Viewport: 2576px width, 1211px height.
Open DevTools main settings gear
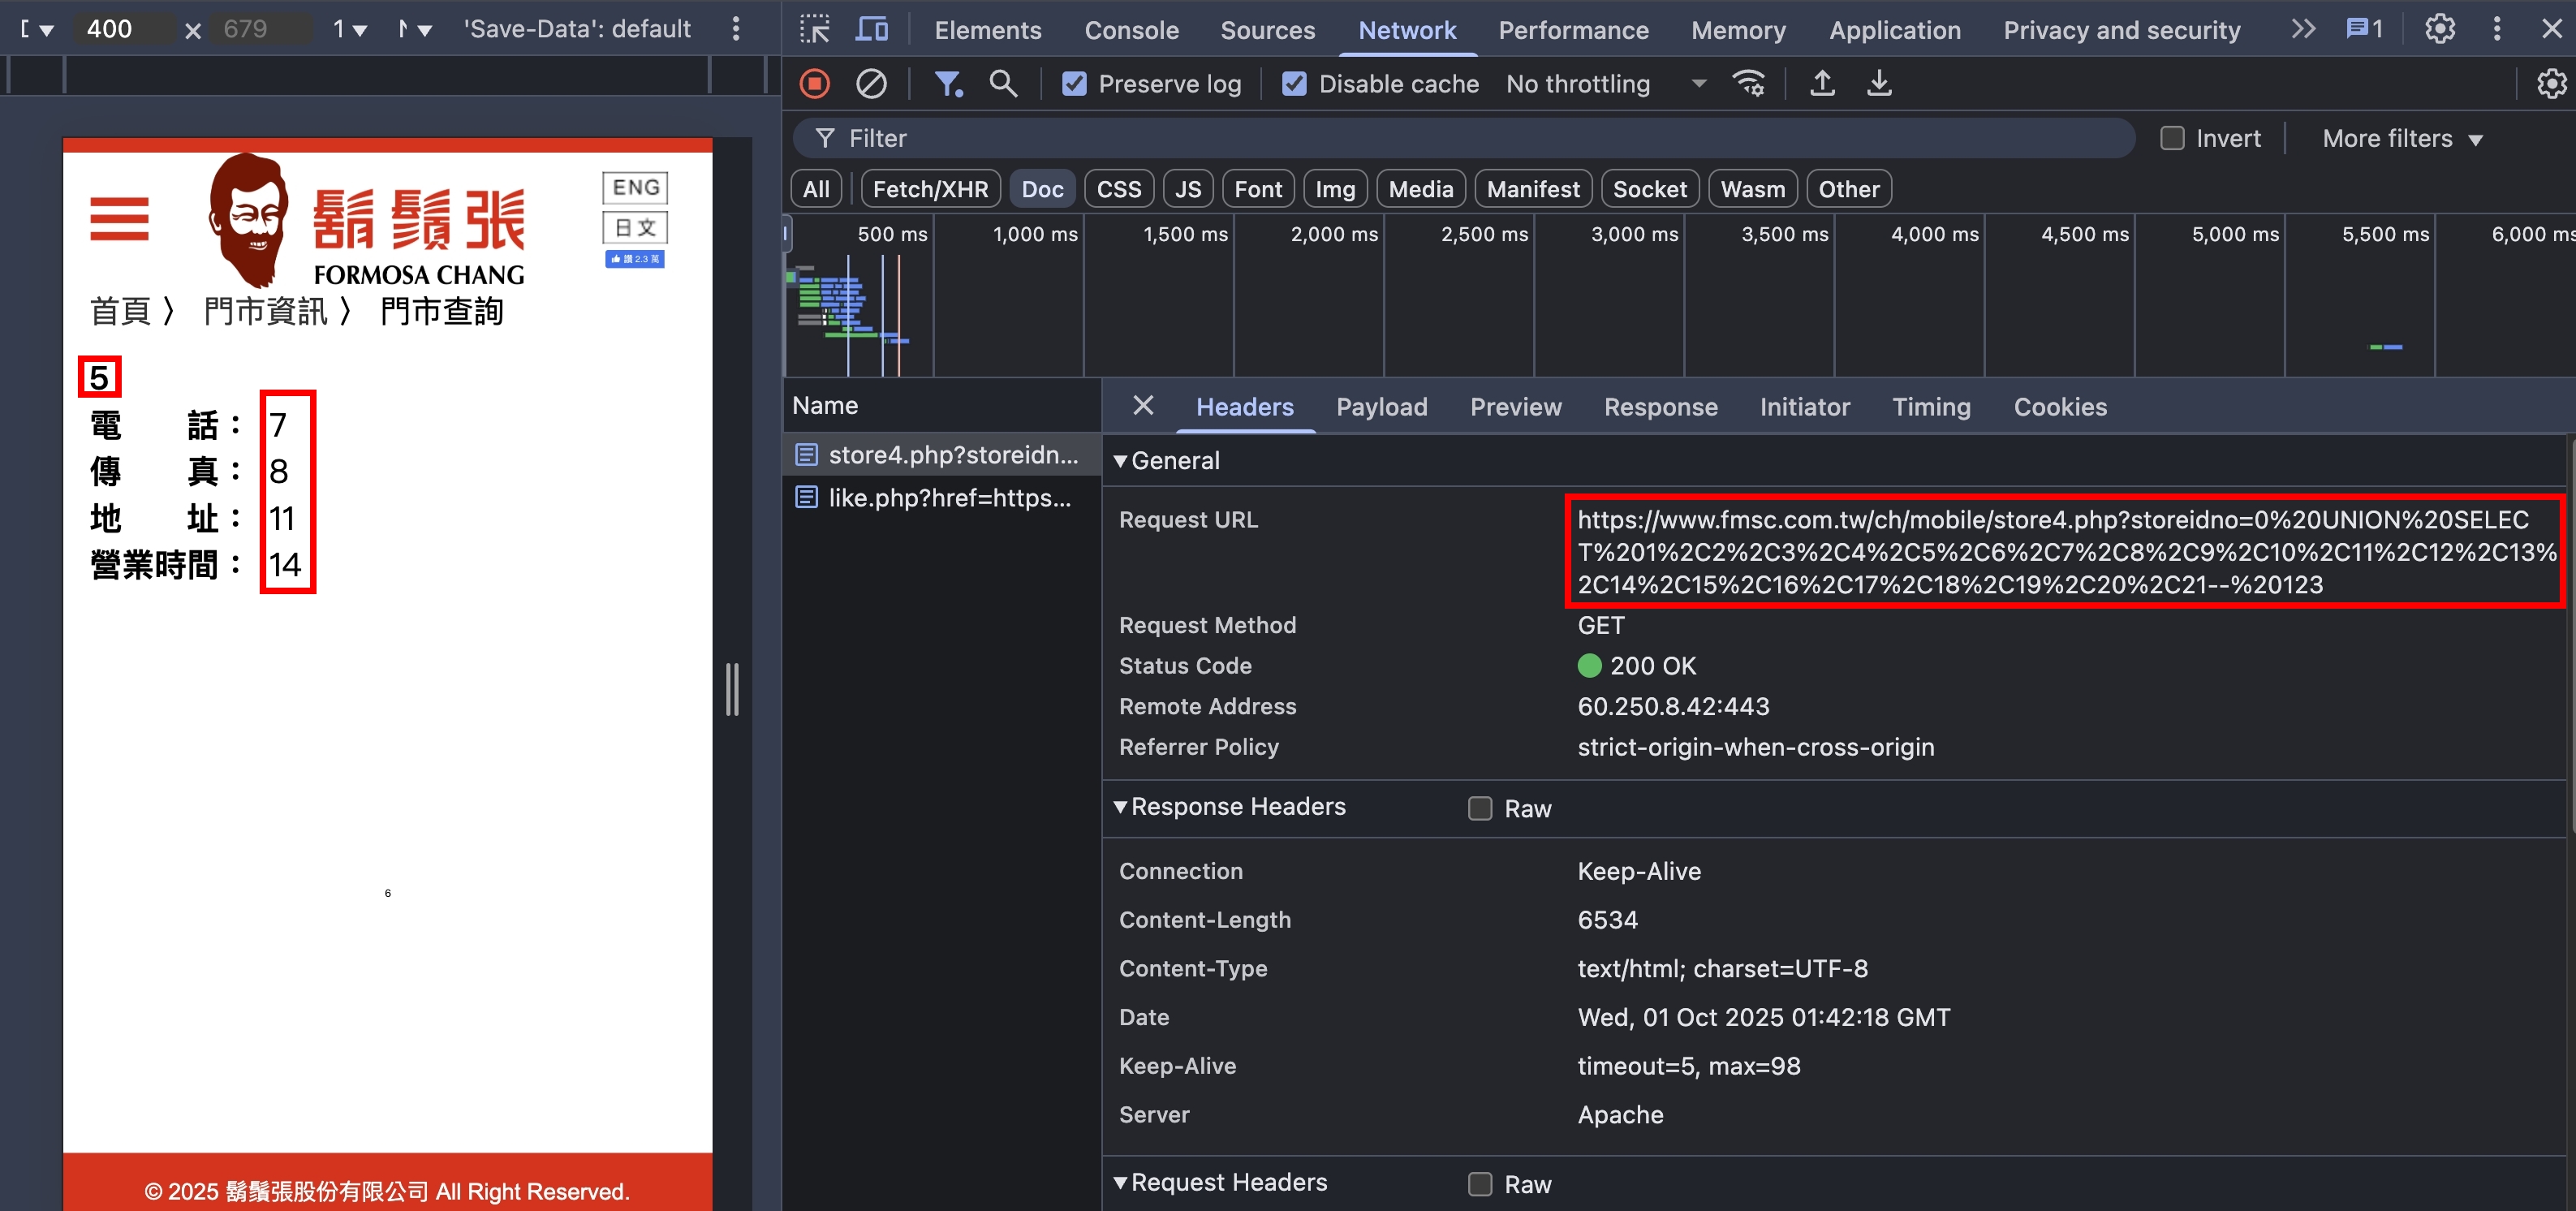click(2440, 29)
